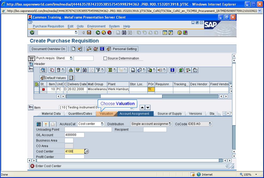Switch to the Source of Supply tab
The height and width of the screenshot is (178, 264).
point(170,114)
